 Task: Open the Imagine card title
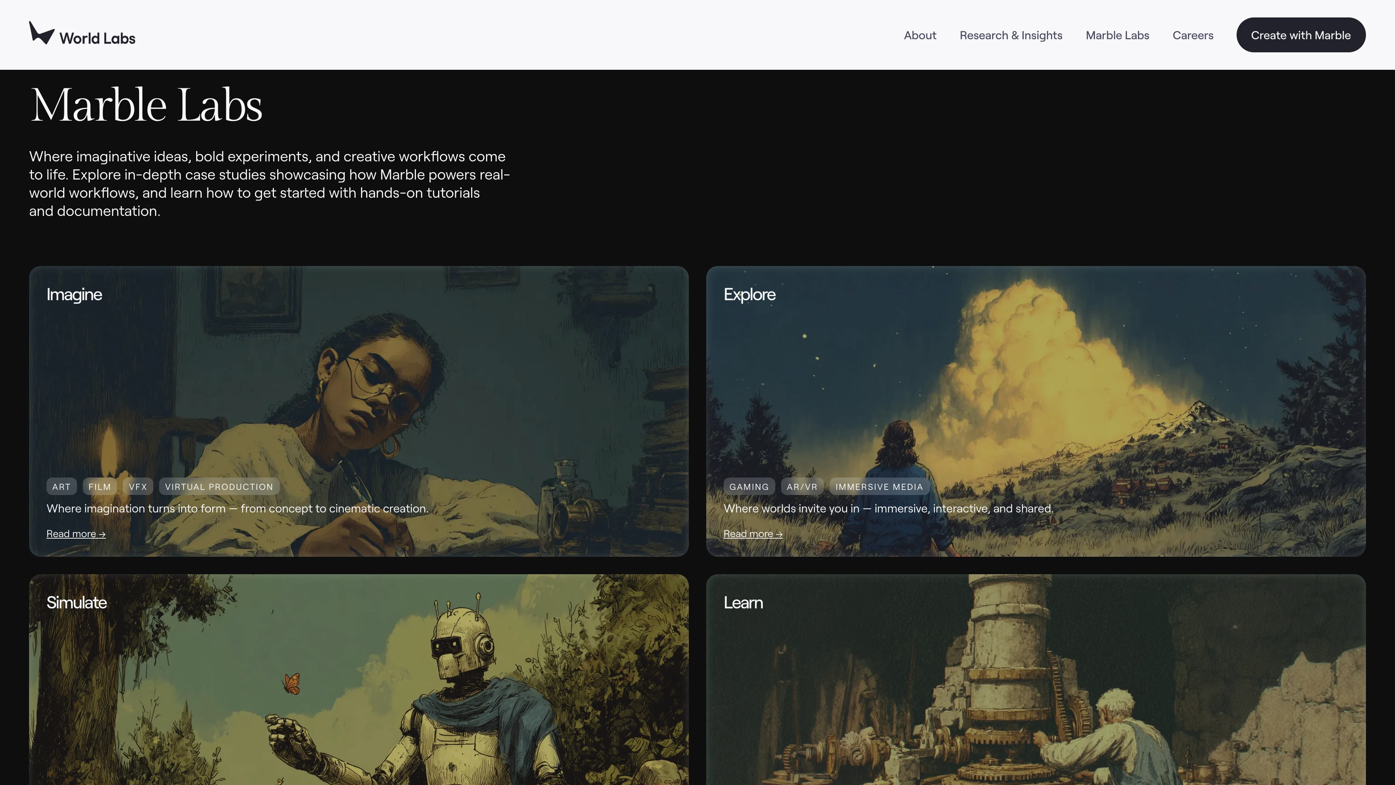tap(74, 294)
